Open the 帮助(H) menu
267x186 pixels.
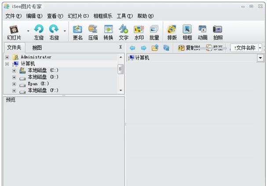pyautogui.click(x=146, y=16)
